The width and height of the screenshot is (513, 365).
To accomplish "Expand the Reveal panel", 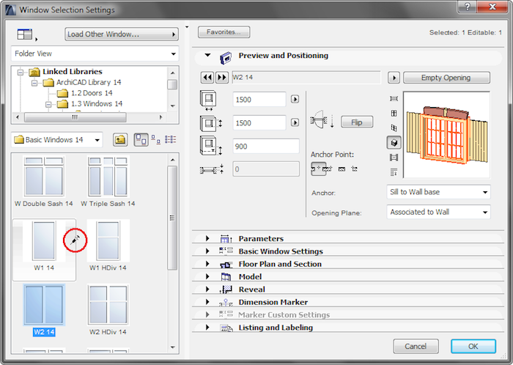I will click(207, 289).
